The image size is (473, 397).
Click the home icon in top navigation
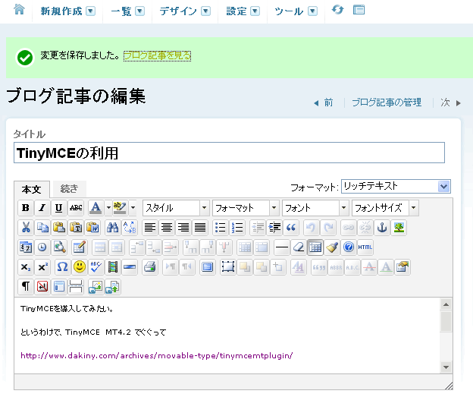click(19, 10)
